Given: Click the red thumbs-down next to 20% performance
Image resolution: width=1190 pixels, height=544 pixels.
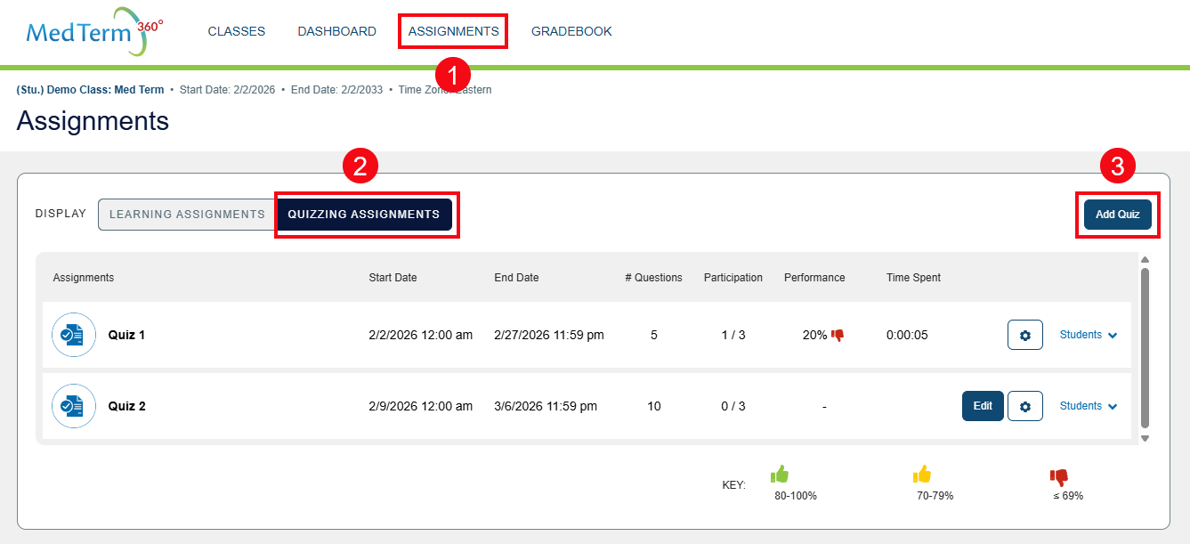Looking at the screenshot, I should pyautogui.click(x=838, y=333).
